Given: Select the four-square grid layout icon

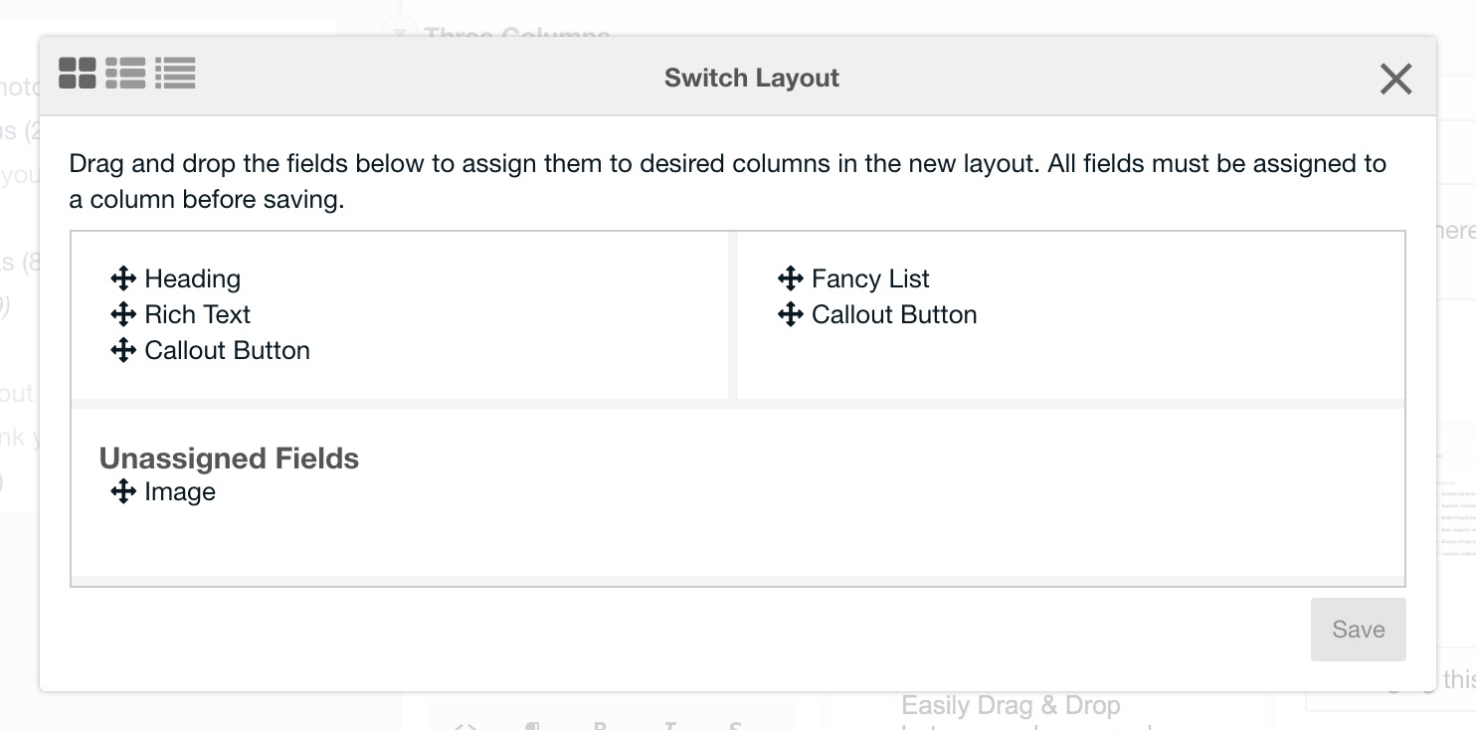Looking at the screenshot, I should coord(78,73).
